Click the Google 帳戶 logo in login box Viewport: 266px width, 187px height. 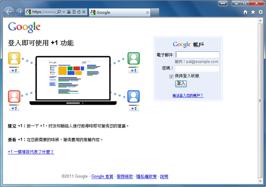coord(188,44)
